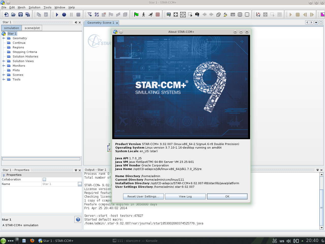The height and width of the screenshot is (244, 325).
Task: Step the solver with the walking man icon
Action: [143, 15]
